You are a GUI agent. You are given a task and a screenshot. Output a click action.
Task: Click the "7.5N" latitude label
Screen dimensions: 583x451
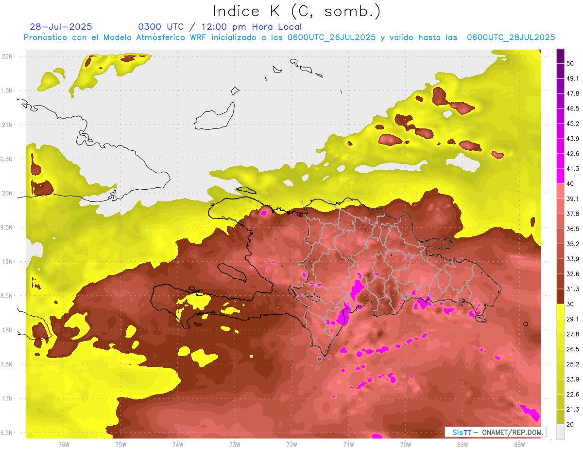pos(7,364)
